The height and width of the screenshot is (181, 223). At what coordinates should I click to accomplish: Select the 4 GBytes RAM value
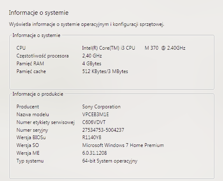click(x=92, y=64)
